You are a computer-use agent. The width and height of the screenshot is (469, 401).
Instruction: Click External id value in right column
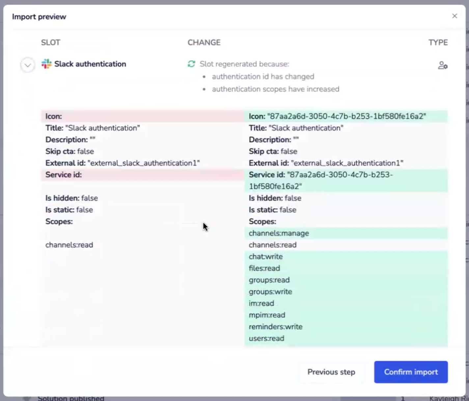[x=347, y=163]
